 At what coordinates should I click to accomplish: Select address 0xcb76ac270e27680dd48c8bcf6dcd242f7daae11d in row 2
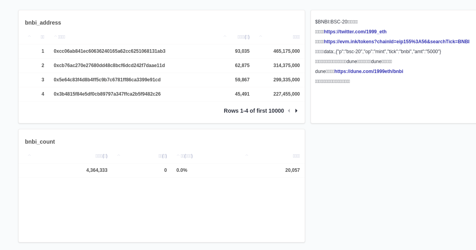point(109,65)
